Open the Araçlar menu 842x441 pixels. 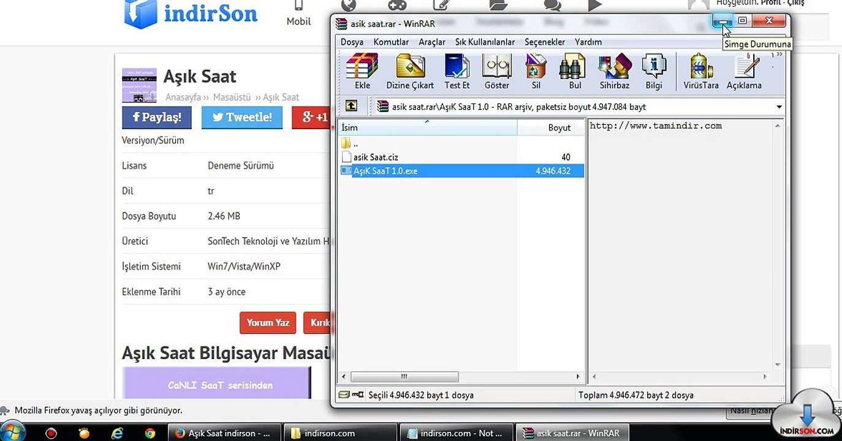432,42
